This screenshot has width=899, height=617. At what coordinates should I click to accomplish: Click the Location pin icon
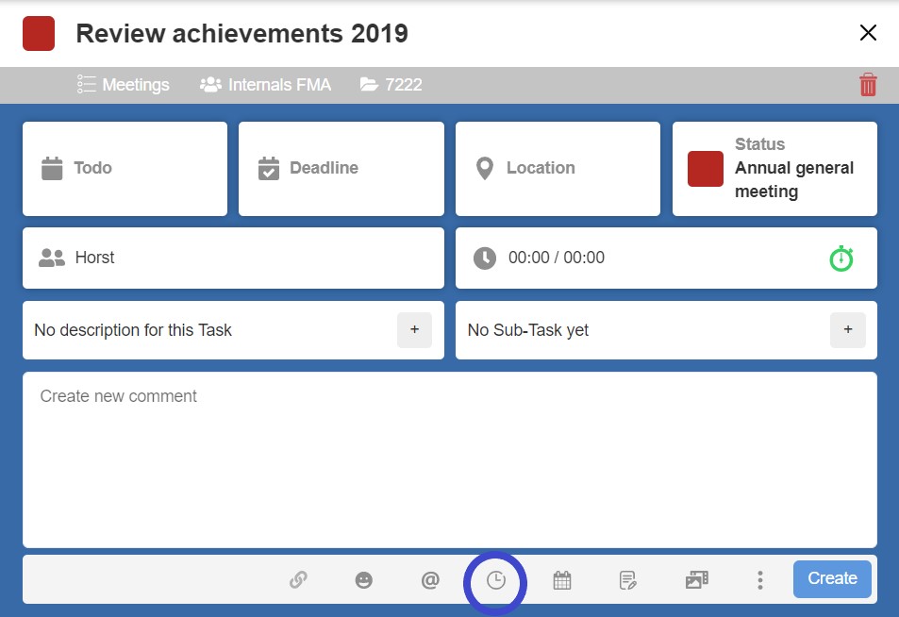point(485,169)
